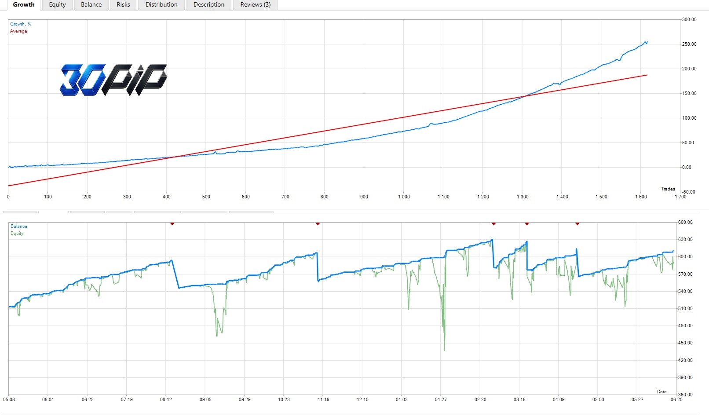Open the Distribution tab
This screenshot has height=417, width=709.
tap(161, 5)
